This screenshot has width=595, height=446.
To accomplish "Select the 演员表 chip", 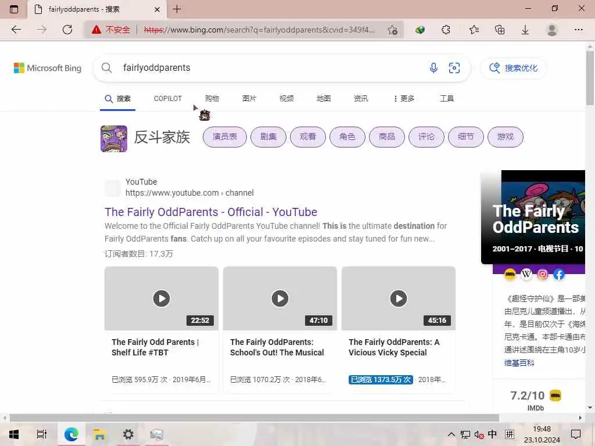I will pyautogui.click(x=225, y=136).
